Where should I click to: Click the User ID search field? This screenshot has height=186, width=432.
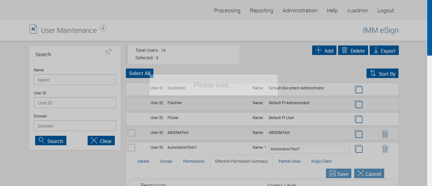tap(75, 103)
